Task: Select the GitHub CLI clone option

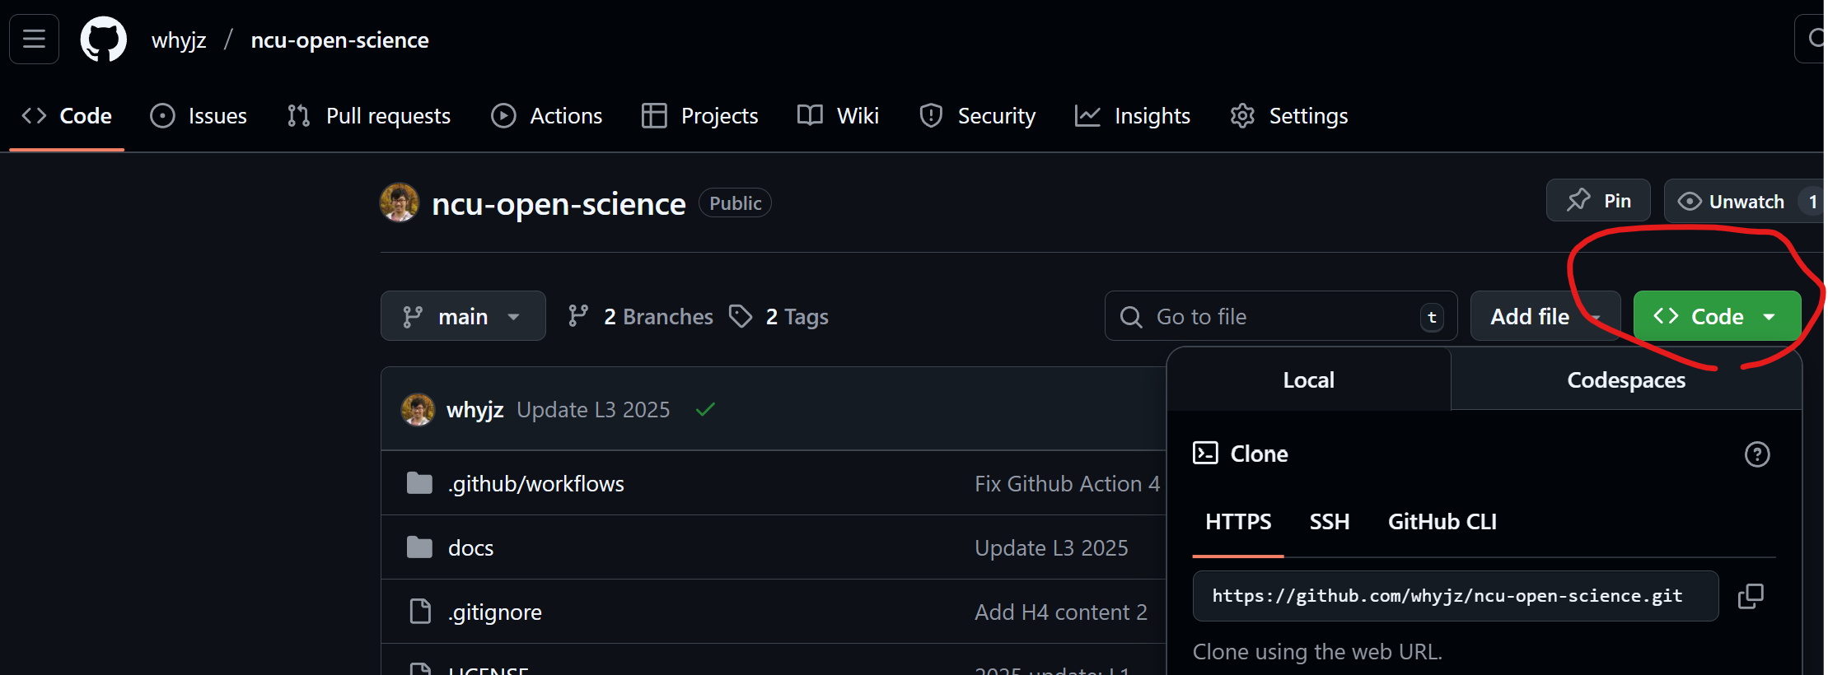Action: click(x=1442, y=522)
